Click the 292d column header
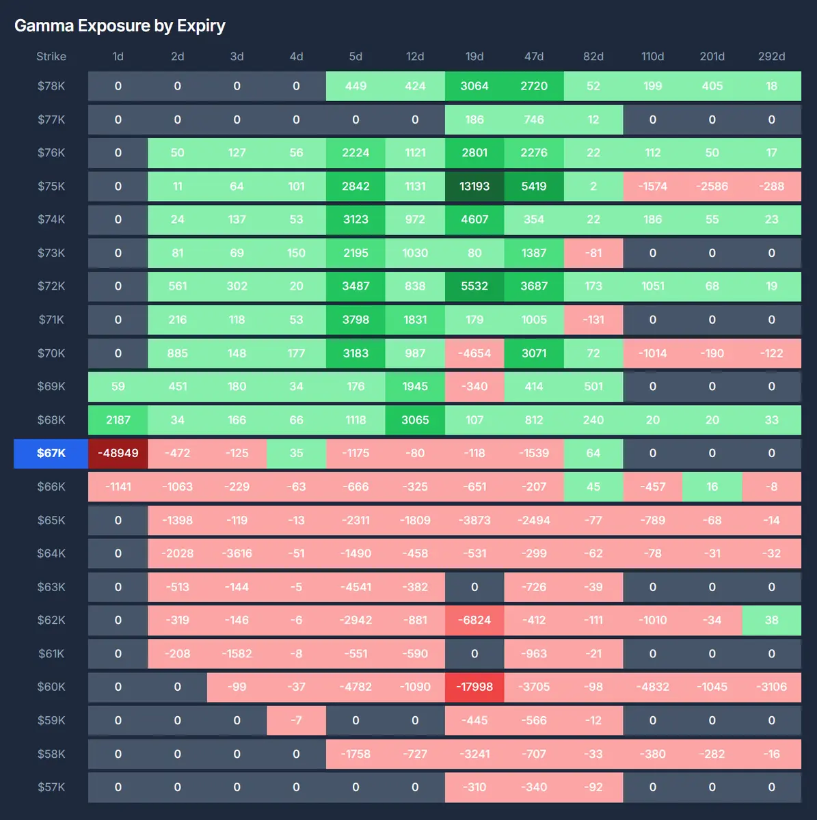Image resolution: width=817 pixels, height=820 pixels. (772, 57)
